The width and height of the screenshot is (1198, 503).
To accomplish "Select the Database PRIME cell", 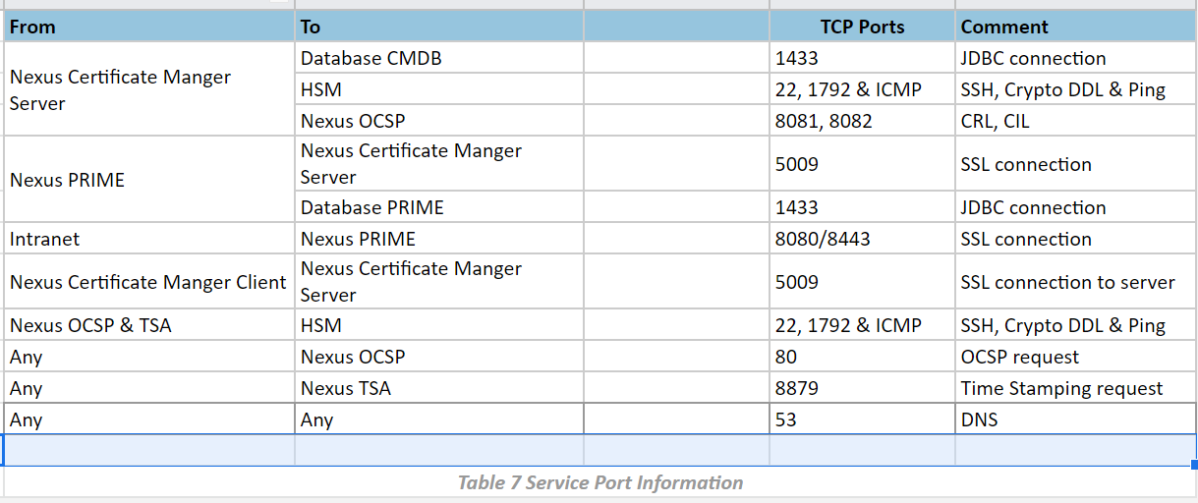I will point(439,207).
